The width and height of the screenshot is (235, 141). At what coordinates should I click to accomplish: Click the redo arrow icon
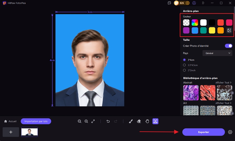[x=115, y=121]
